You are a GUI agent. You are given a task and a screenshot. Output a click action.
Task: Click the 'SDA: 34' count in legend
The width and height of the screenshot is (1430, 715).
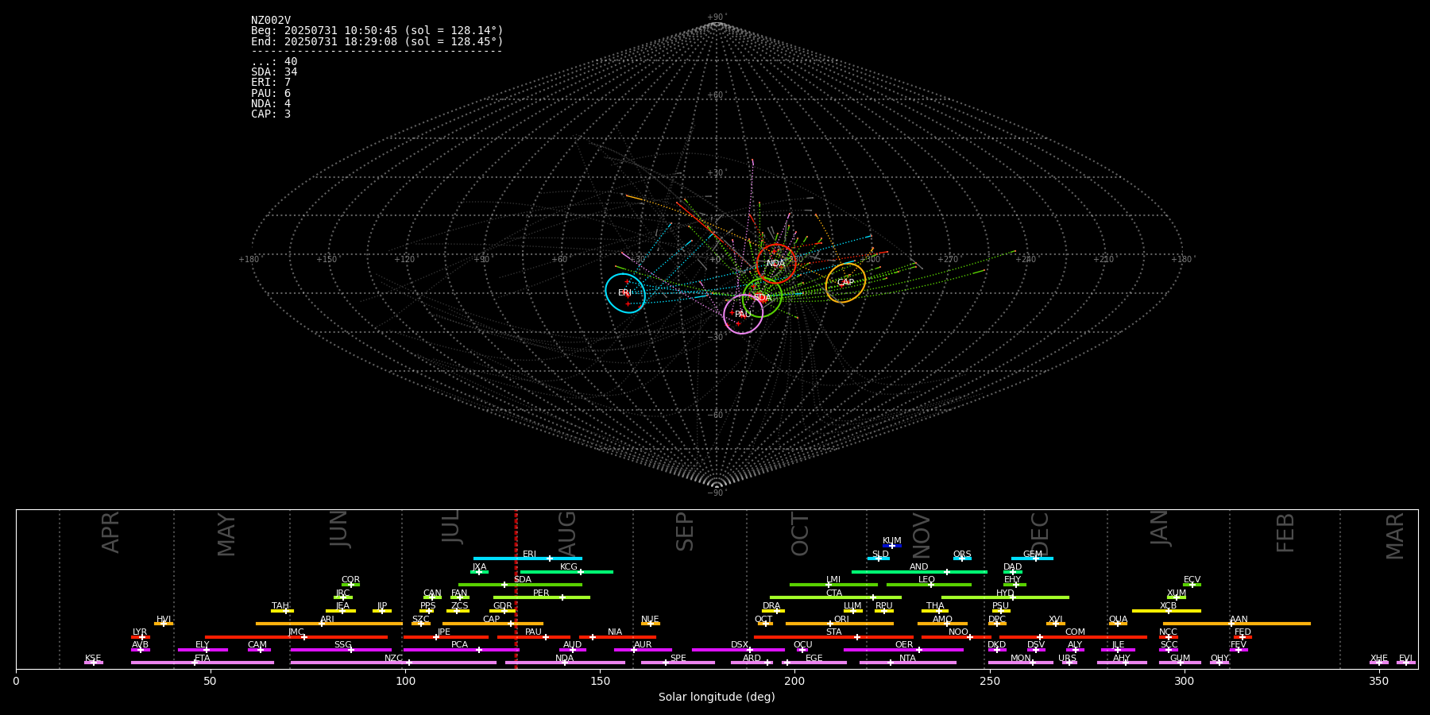[x=274, y=72]
